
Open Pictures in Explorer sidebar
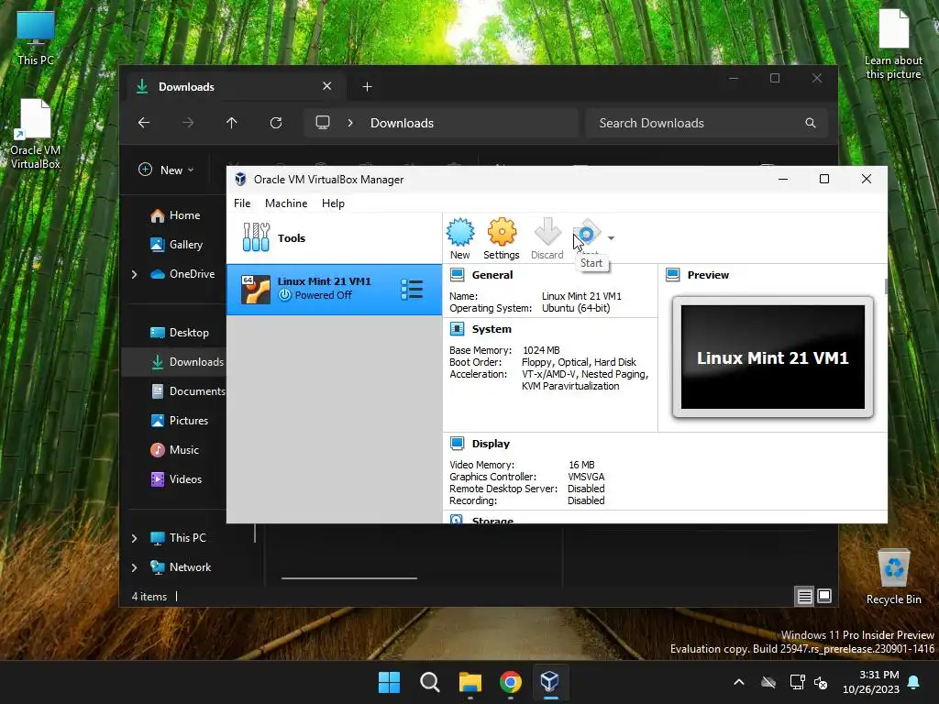pos(189,420)
